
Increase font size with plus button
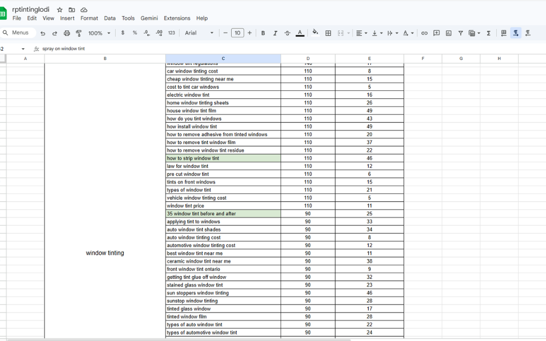coord(249,33)
